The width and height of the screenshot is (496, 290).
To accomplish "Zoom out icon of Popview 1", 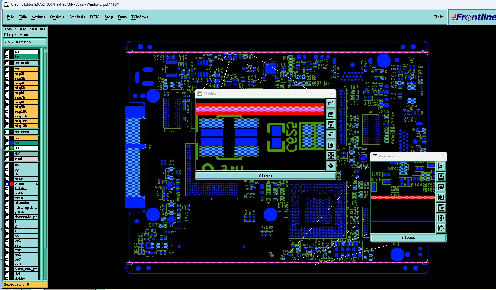I will tap(331, 166).
